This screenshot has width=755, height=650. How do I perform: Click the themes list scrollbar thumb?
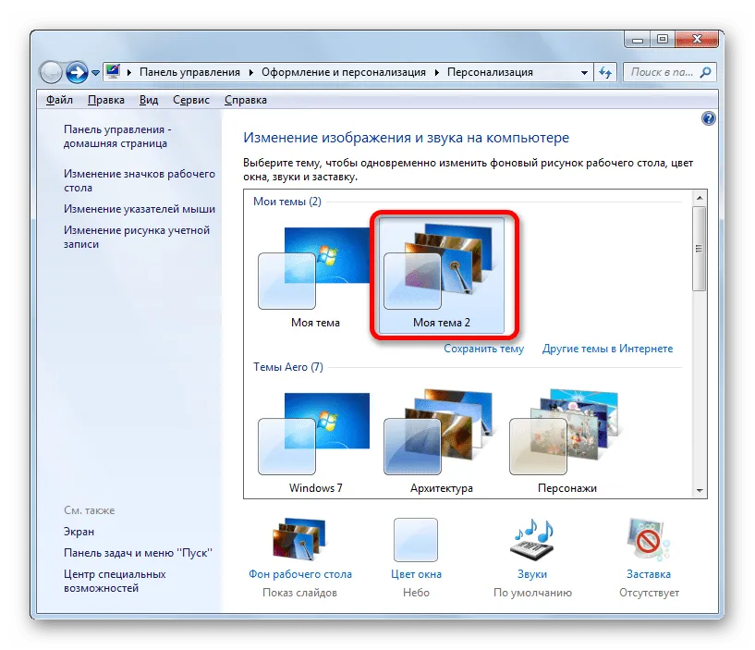(x=700, y=249)
